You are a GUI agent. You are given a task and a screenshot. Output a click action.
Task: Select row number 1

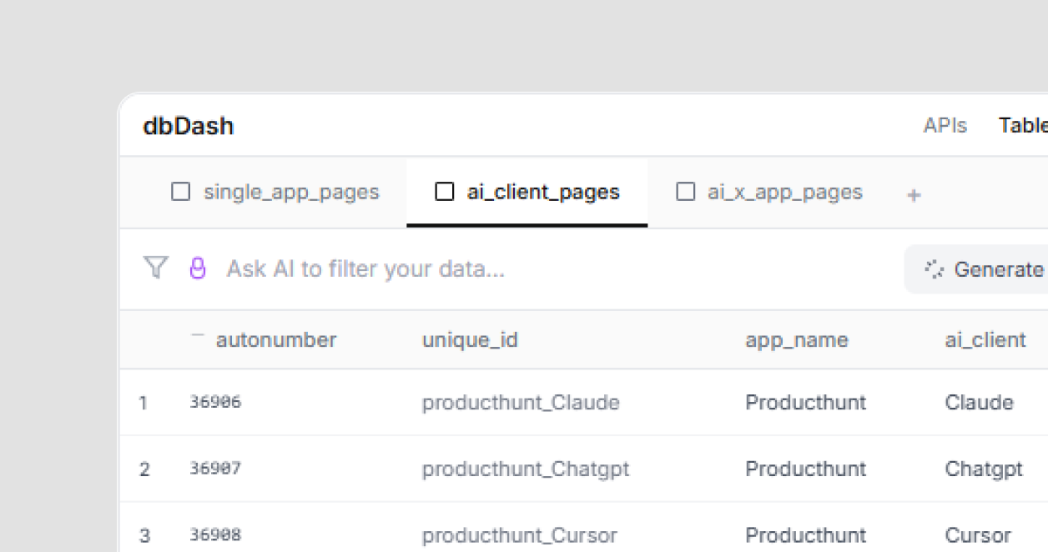click(144, 403)
